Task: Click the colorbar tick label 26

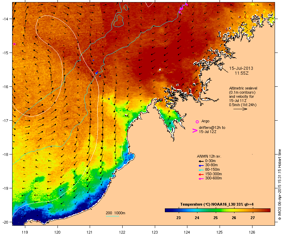Action: tap(234, 218)
